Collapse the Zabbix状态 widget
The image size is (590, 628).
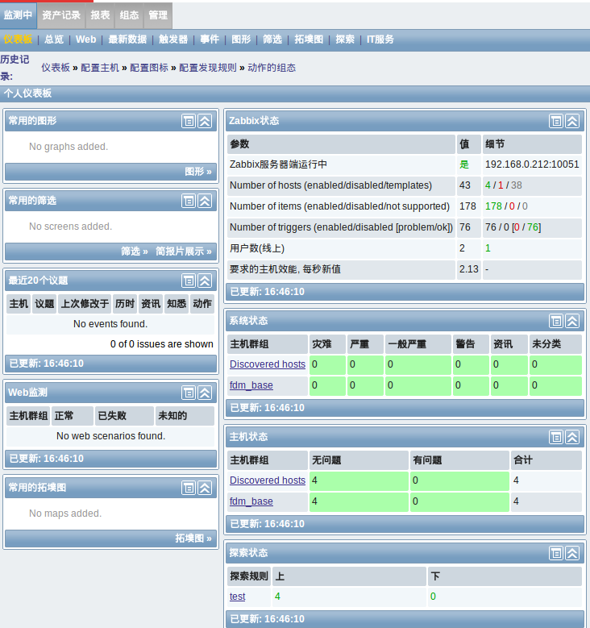click(x=572, y=121)
